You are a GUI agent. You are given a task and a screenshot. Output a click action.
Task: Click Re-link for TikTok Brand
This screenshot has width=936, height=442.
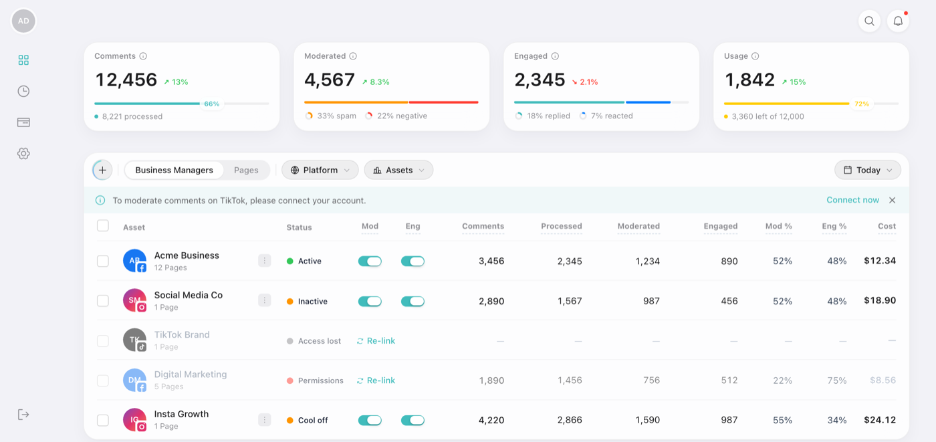(376, 340)
